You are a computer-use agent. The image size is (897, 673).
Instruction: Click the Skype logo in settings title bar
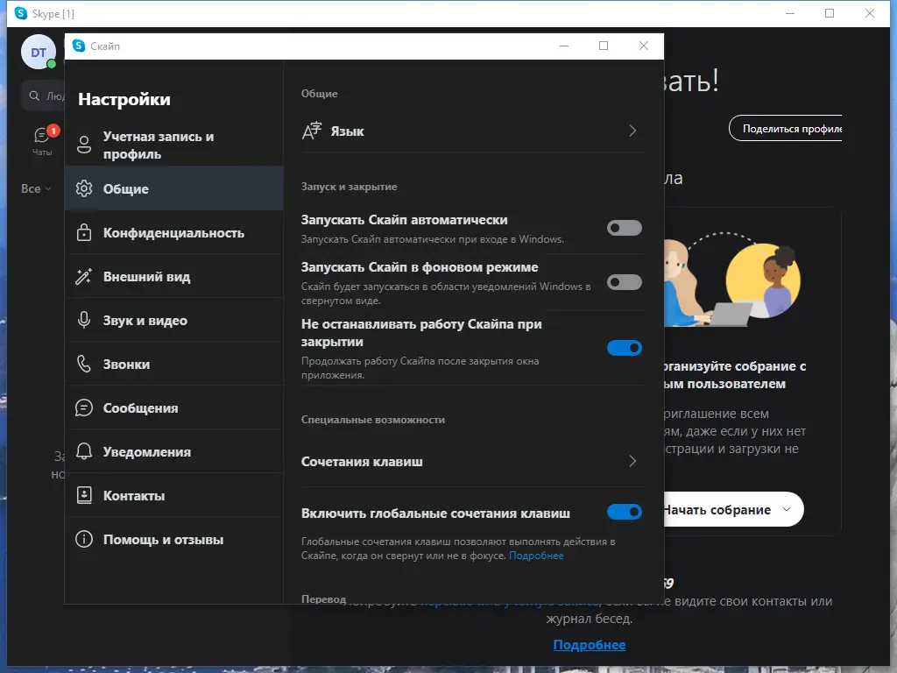pos(79,46)
